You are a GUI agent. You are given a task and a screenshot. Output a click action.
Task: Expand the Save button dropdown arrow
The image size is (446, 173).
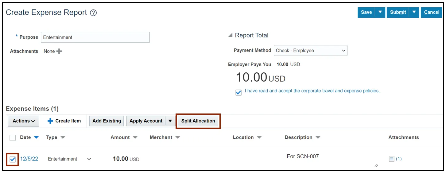pos(380,12)
